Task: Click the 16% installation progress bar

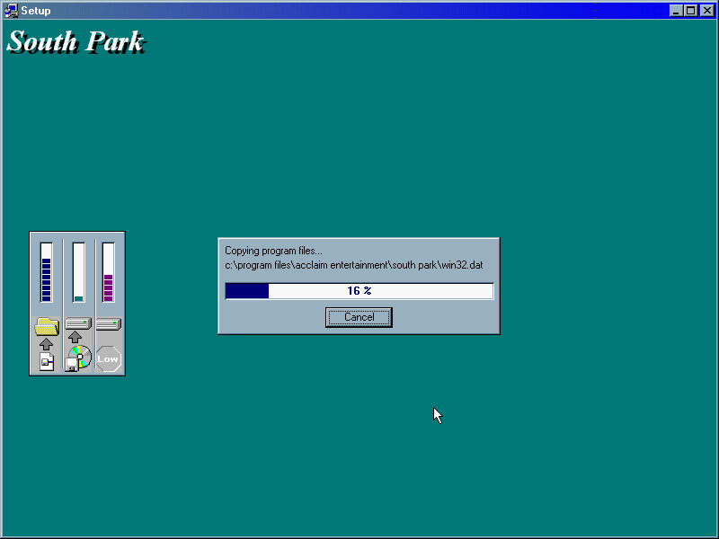Action: pos(359,291)
